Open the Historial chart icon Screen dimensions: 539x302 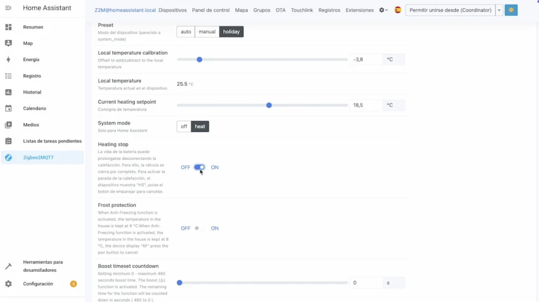click(x=8, y=92)
